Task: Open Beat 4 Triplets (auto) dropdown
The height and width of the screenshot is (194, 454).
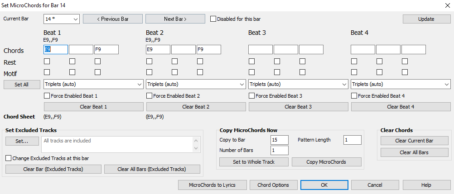Action: (x=401, y=85)
